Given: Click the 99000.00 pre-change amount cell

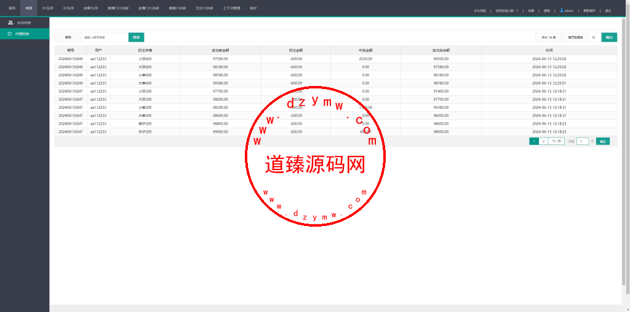Looking at the screenshot, I should (x=221, y=132).
